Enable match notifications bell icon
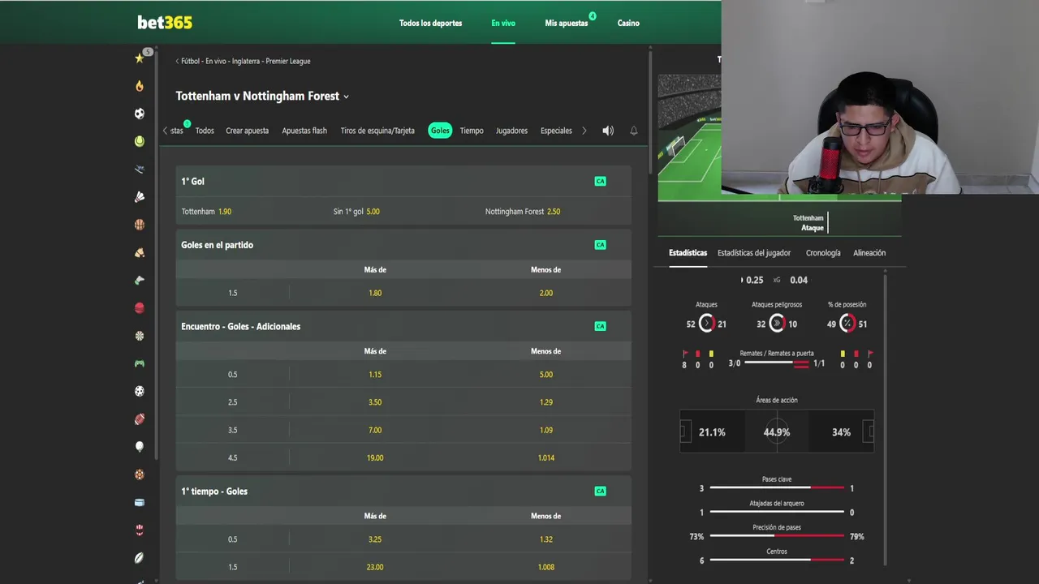This screenshot has width=1039, height=584. (634, 131)
